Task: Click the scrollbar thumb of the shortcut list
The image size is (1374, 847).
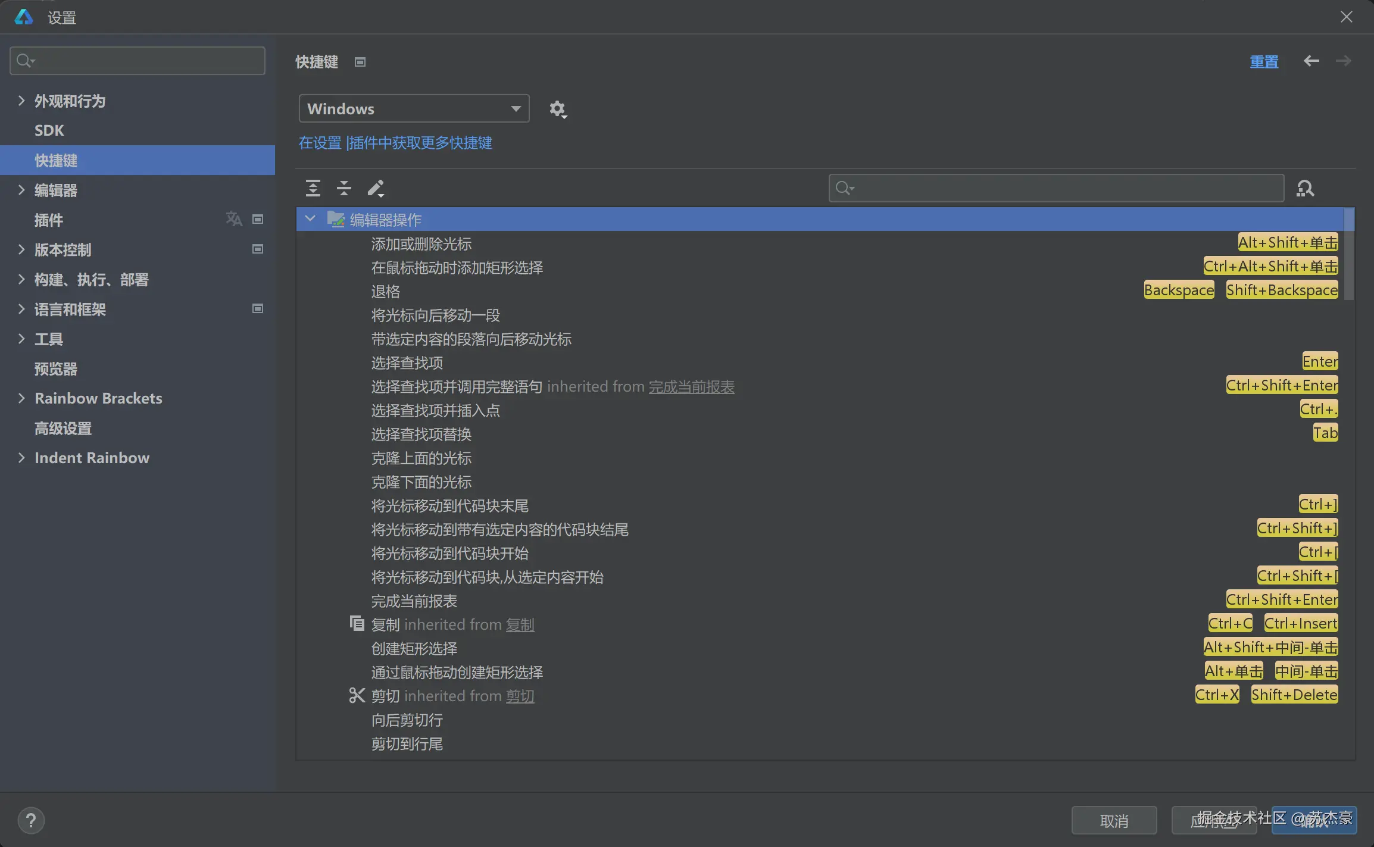Action: tap(1349, 254)
